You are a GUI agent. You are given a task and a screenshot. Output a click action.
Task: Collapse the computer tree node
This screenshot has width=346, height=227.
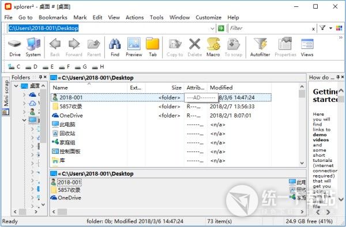point(24,120)
